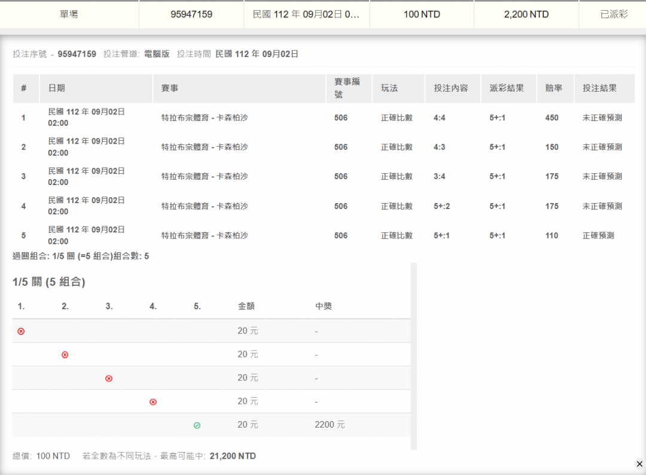Select the bold serial number beside 投注序號

[77, 54]
